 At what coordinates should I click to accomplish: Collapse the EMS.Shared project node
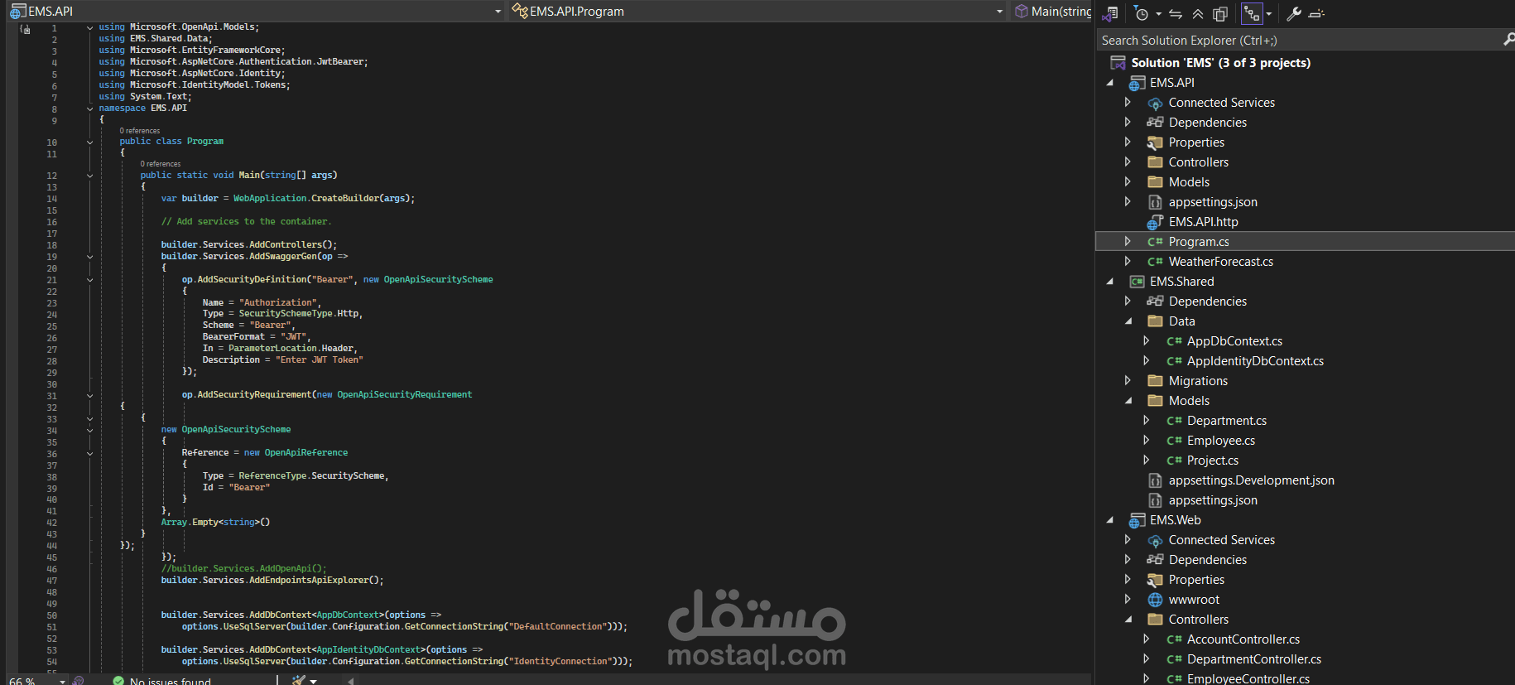click(x=1109, y=282)
